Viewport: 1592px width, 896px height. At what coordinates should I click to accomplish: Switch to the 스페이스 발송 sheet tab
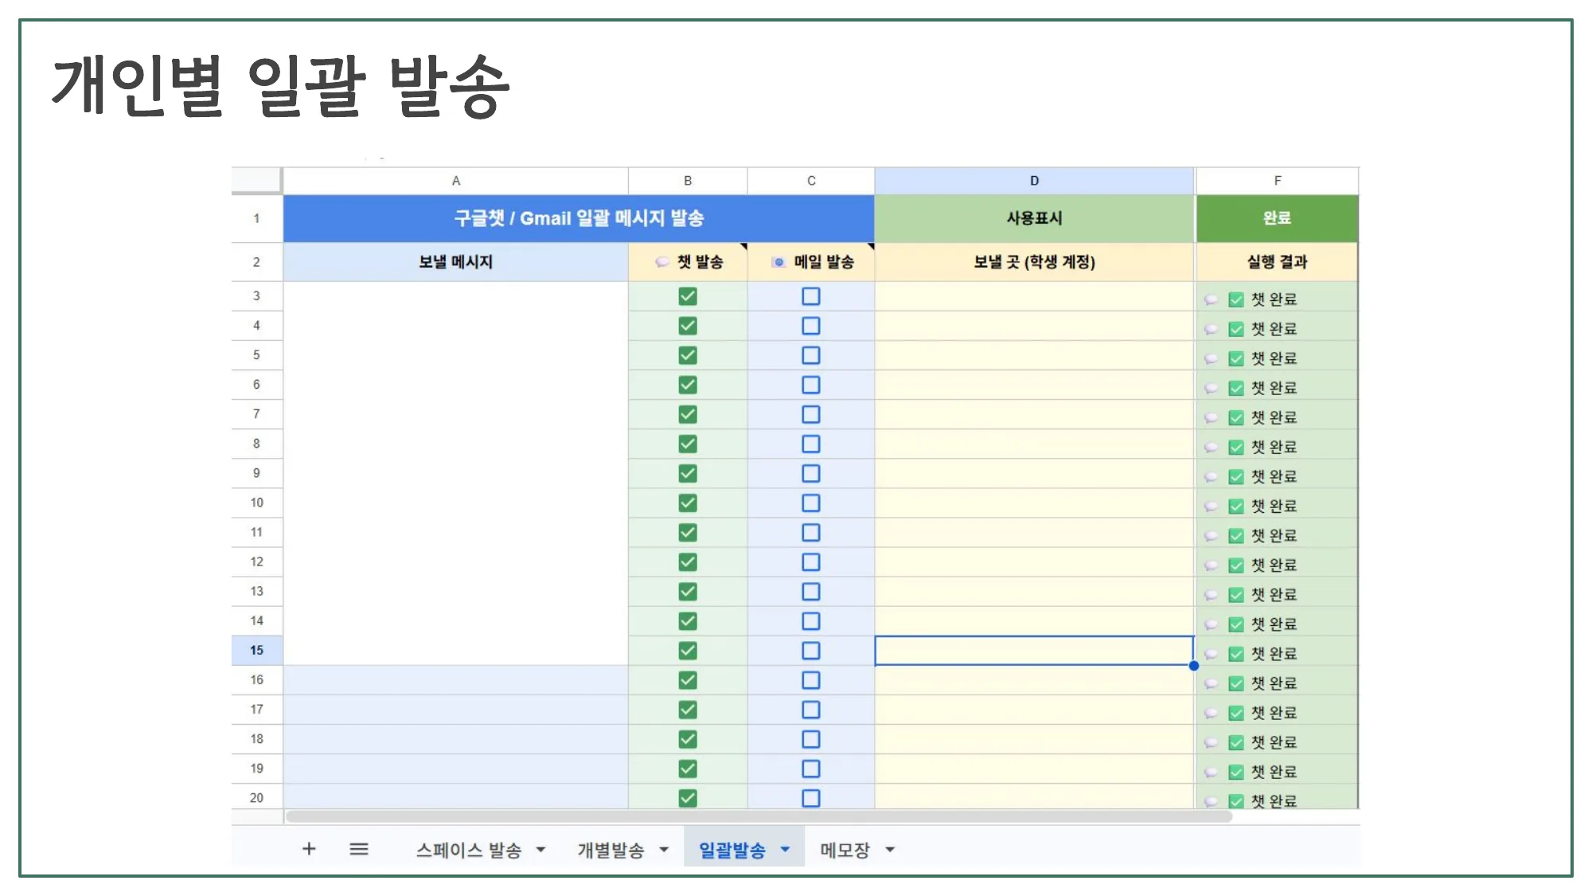(x=469, y=850)
